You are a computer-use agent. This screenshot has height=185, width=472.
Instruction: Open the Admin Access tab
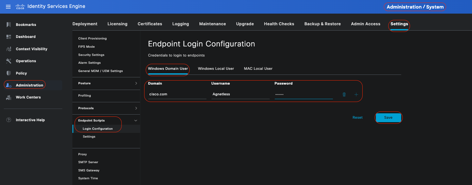pyautogui.click(x=366, y=24)
